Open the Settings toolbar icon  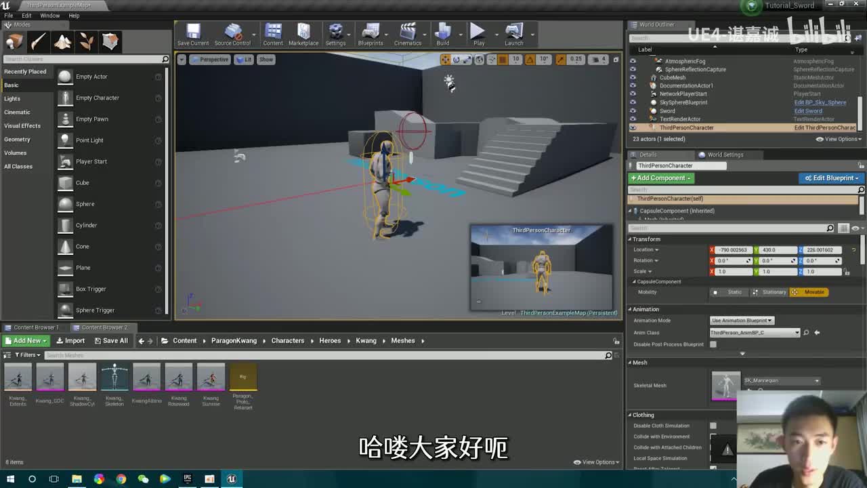335,35
